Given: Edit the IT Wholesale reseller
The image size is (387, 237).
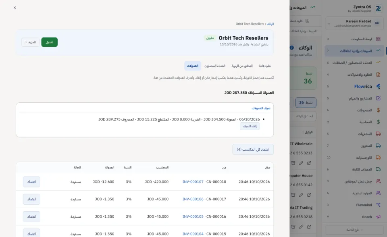Looking at the screenshot, I should pos(301,163).
